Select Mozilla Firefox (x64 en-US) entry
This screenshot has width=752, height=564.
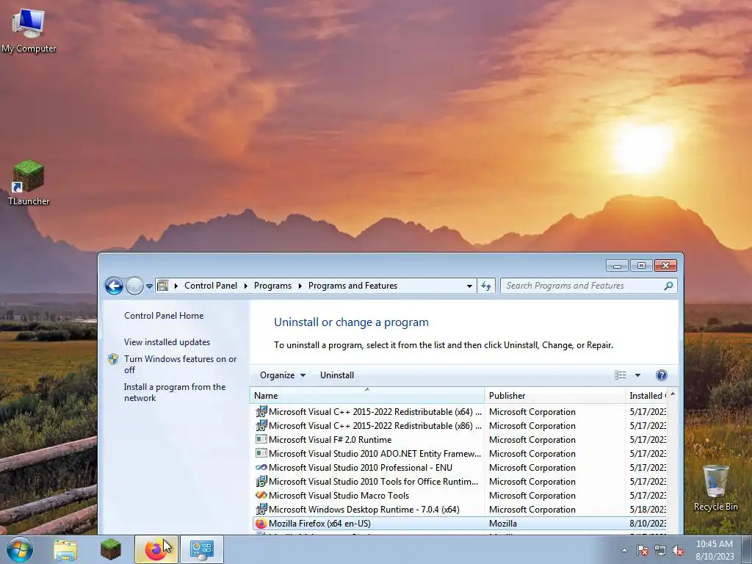(x=460, y=523)
